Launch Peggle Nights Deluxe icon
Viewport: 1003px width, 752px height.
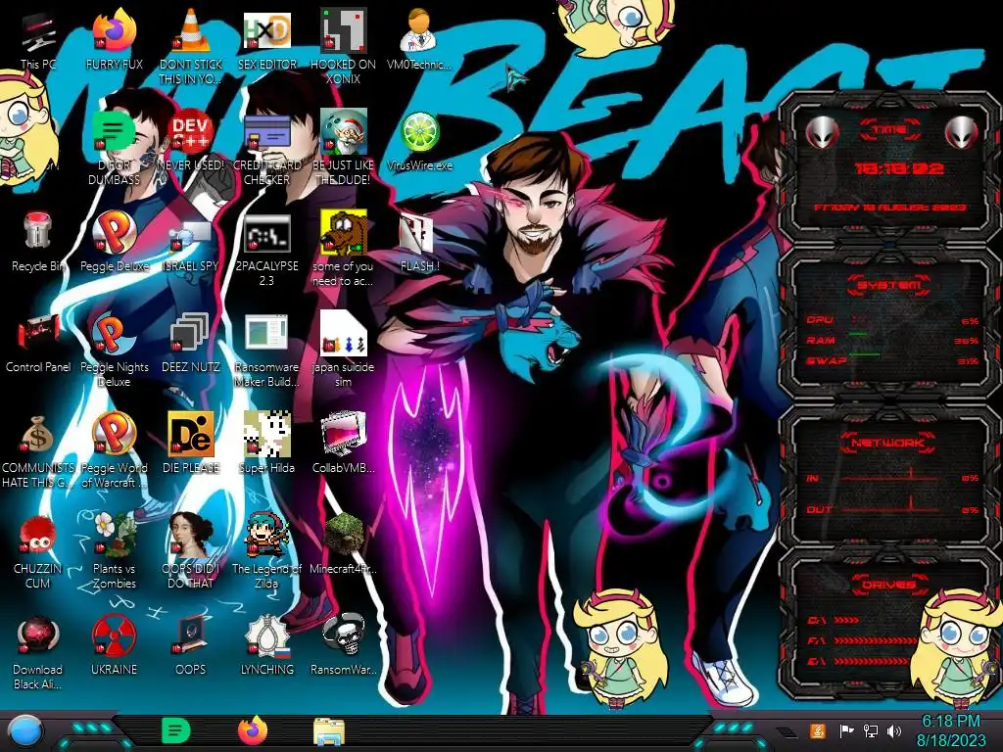click(x=114, y=333)
